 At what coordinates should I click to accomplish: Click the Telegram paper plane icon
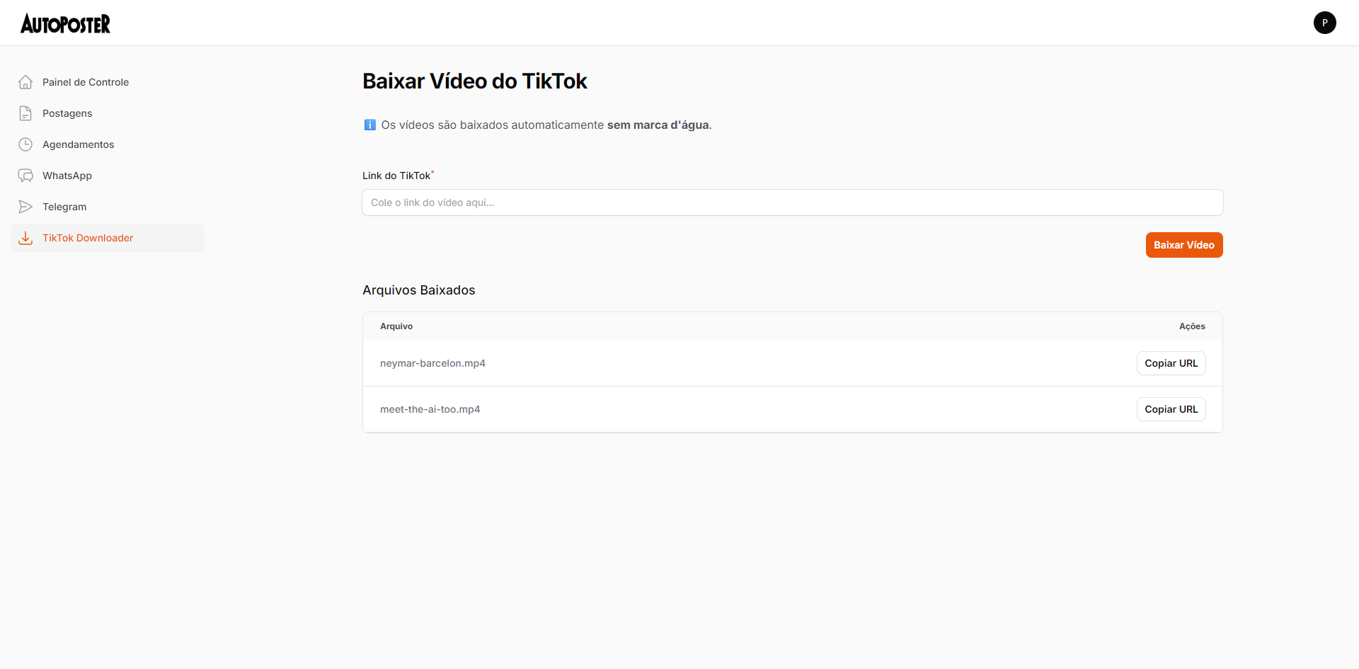[25, 206]
